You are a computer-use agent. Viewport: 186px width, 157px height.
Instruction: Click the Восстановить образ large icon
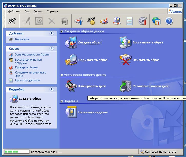coord(125,42)
